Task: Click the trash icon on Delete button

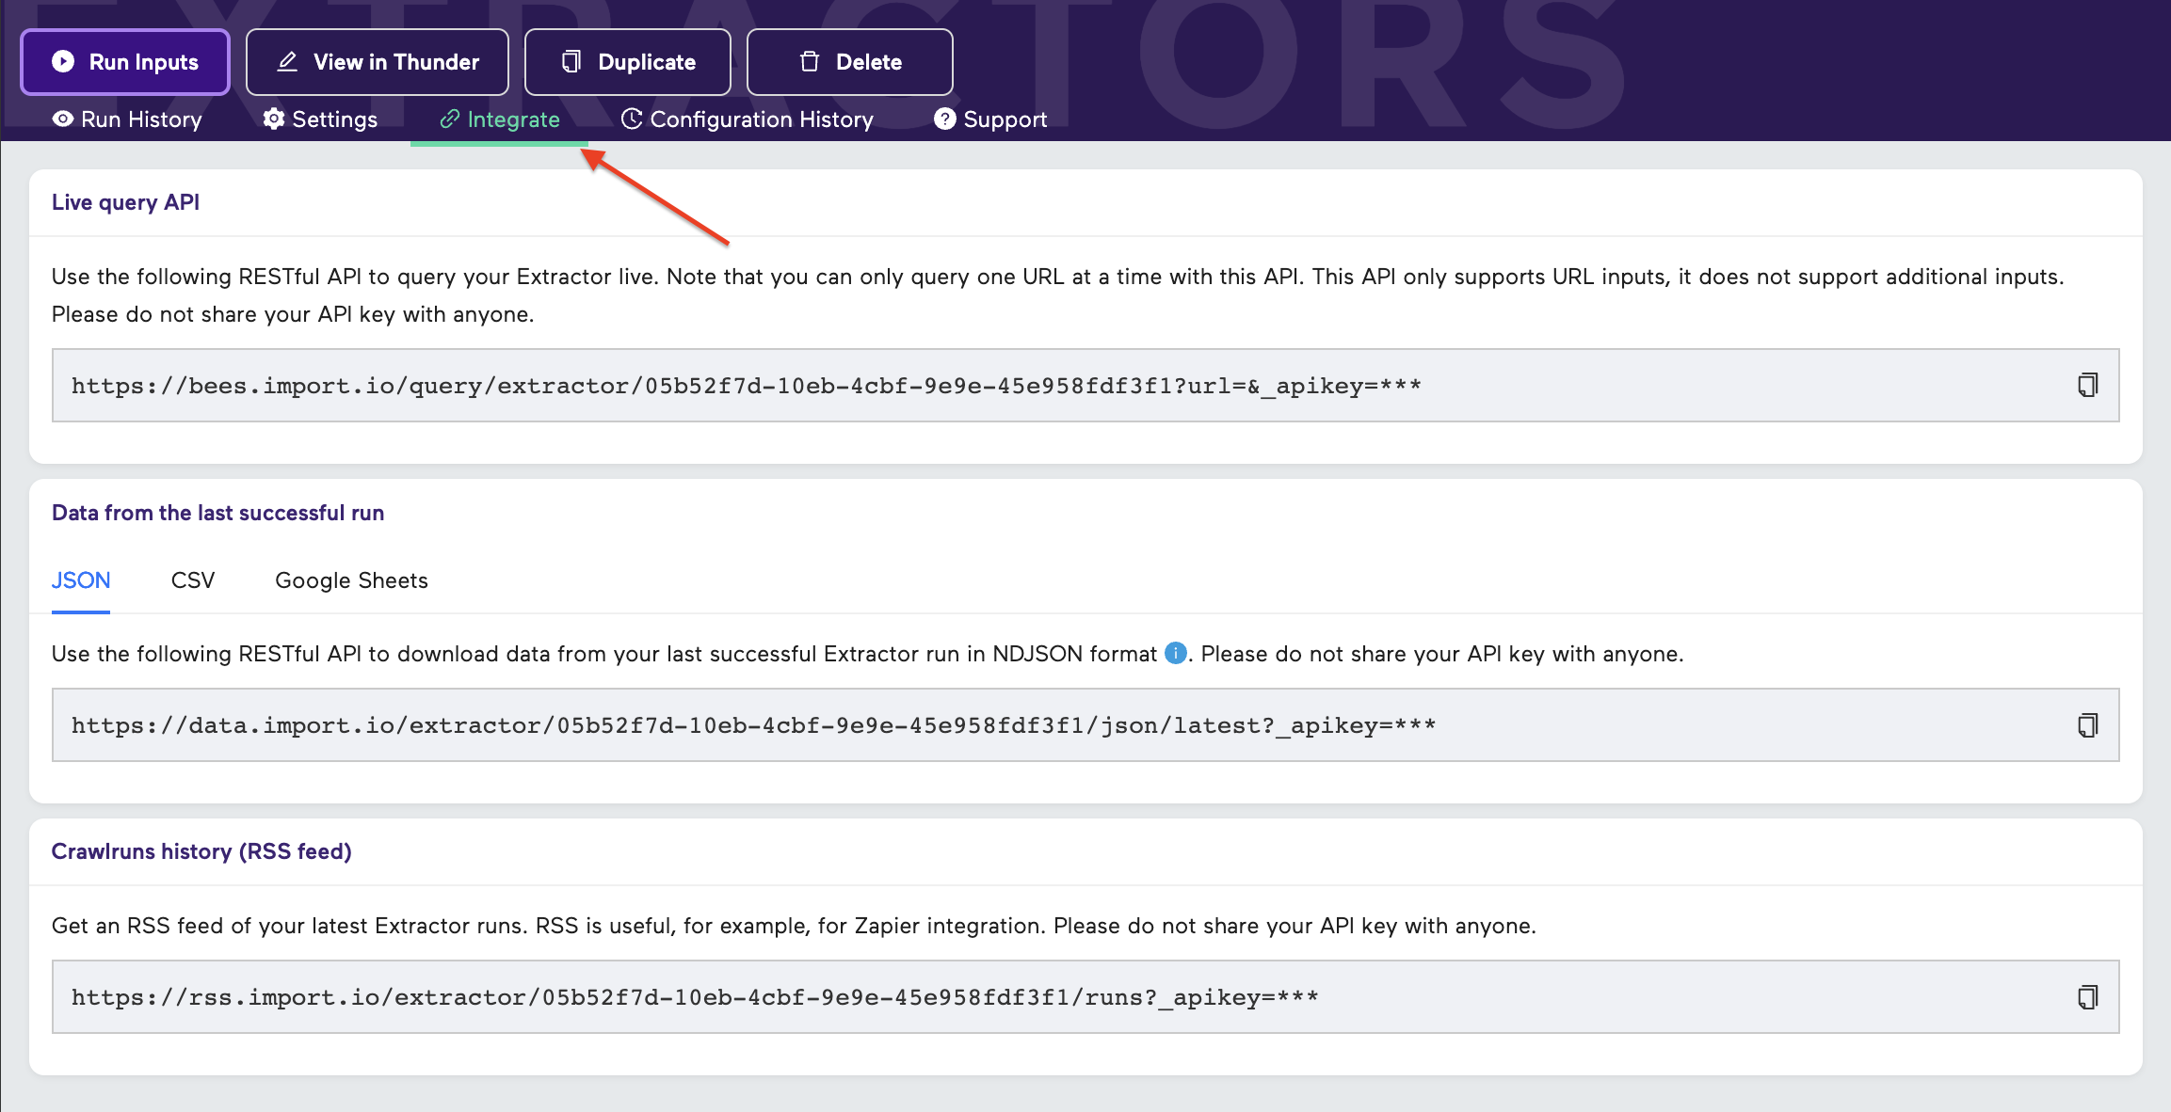Action: (x=809, y=61)
